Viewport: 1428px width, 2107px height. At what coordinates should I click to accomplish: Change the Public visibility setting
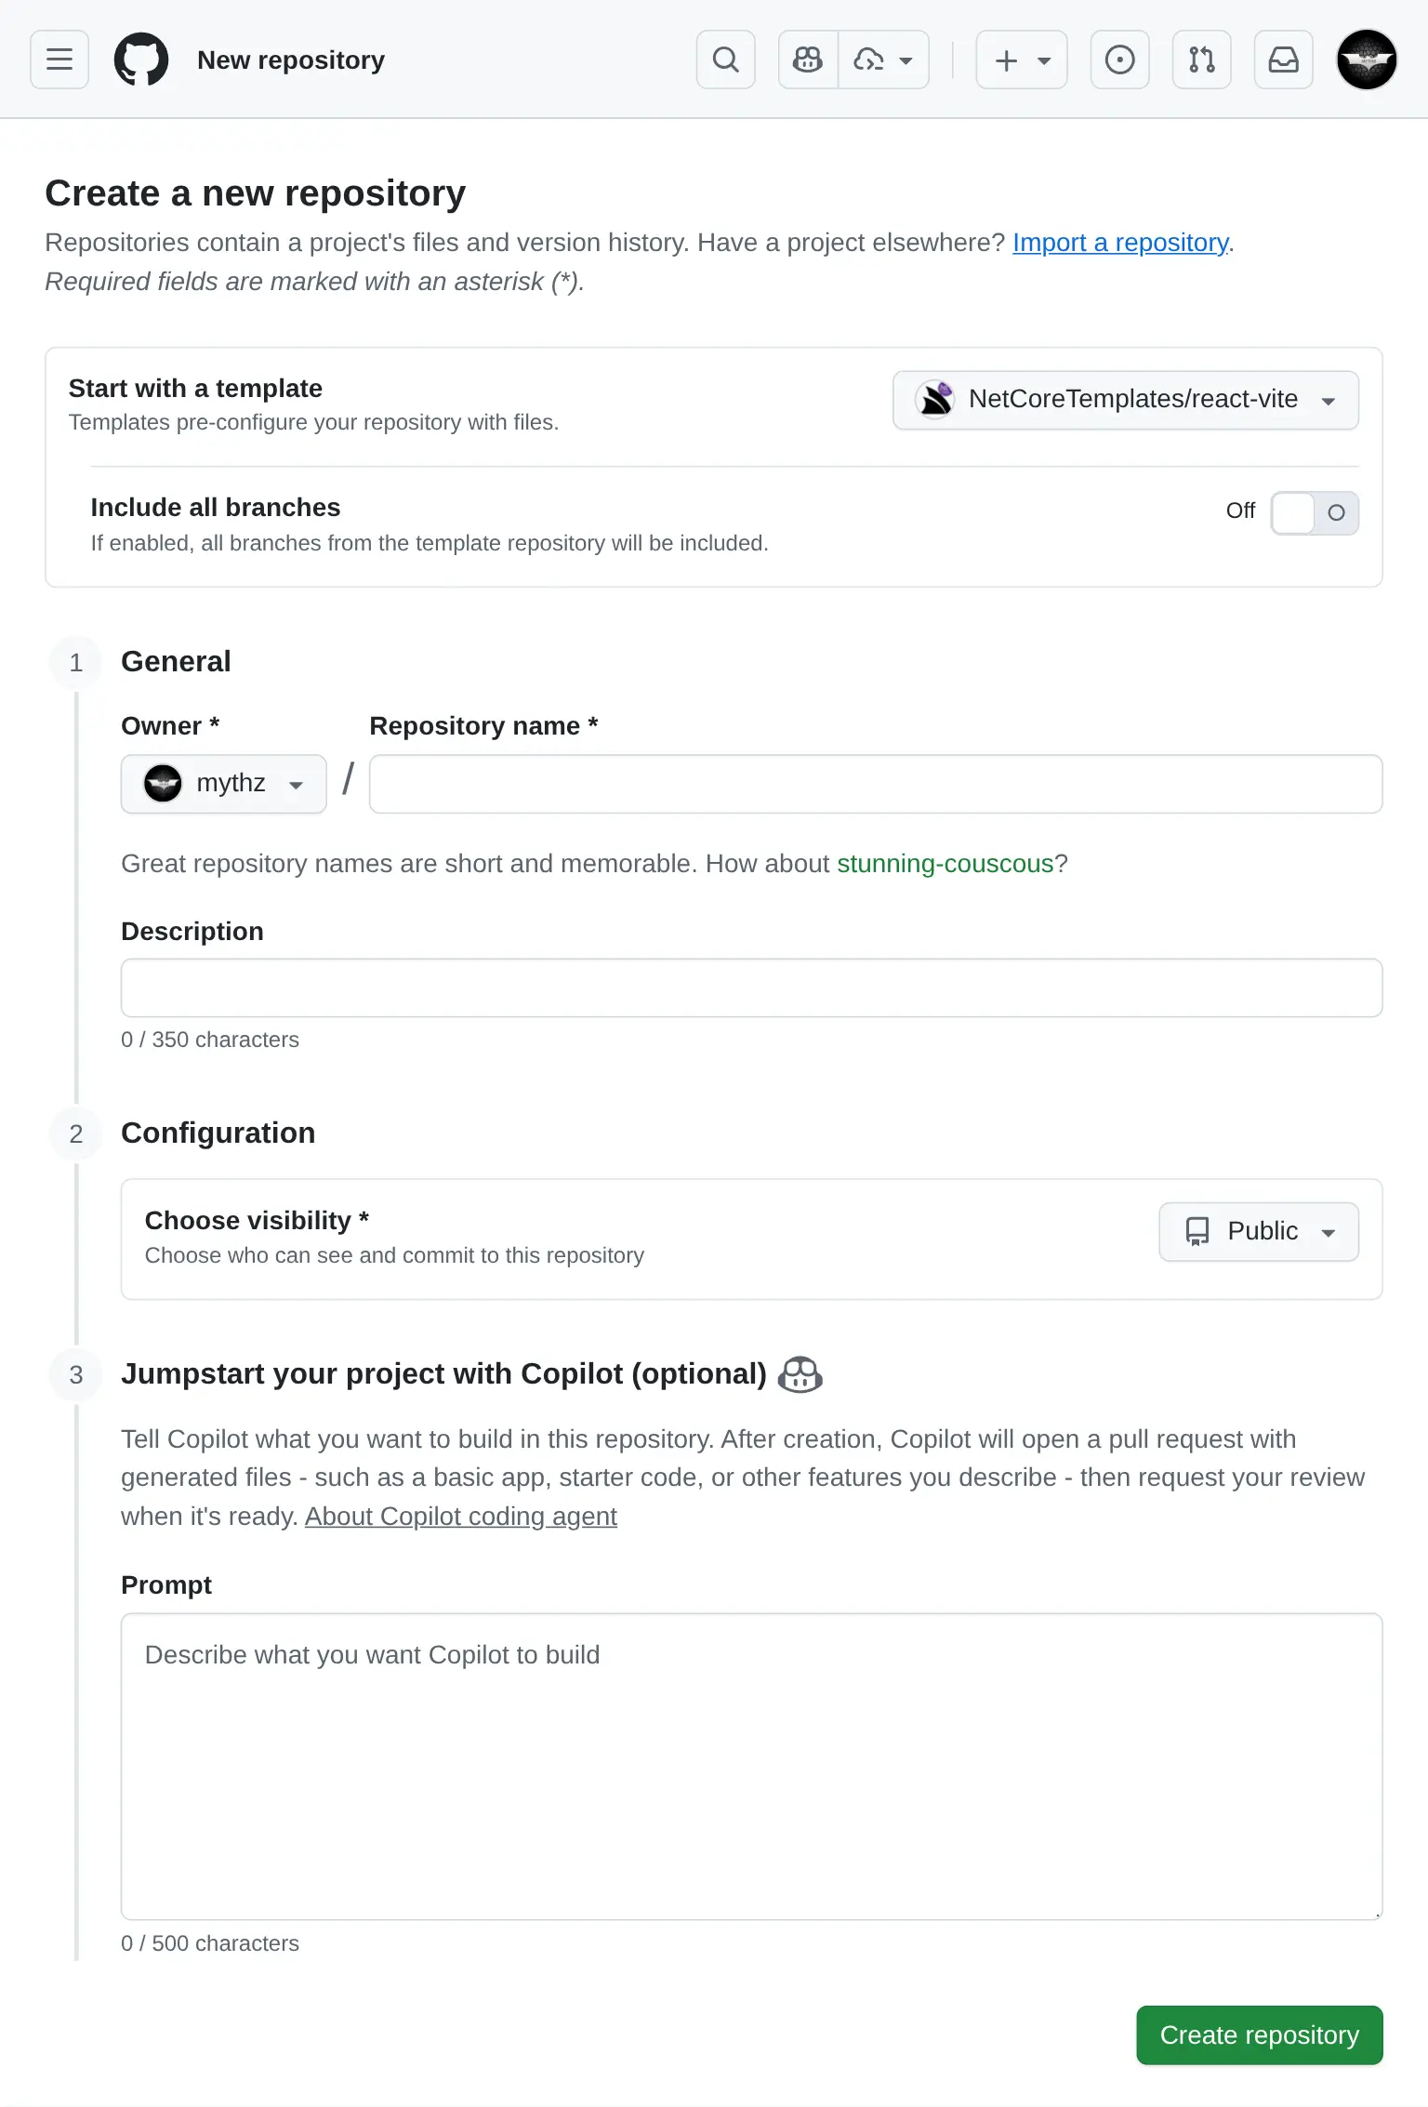click(1259, 1231)
